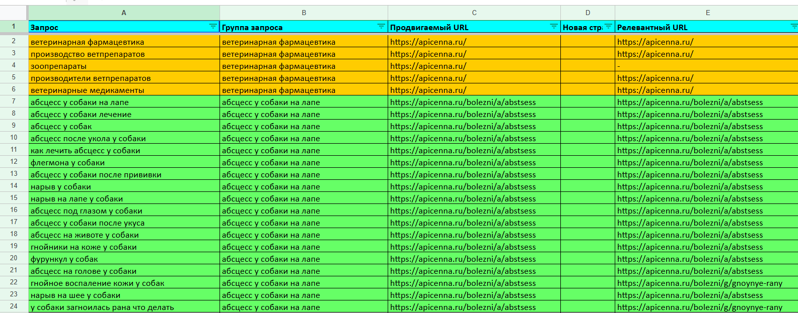Open filter dropdown for Новая стр column

(608, 27)
